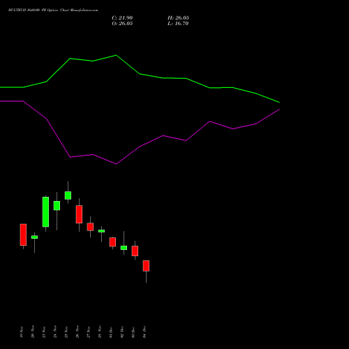Select the lowest red candlestick for 04 Dec

pos(146,266)
